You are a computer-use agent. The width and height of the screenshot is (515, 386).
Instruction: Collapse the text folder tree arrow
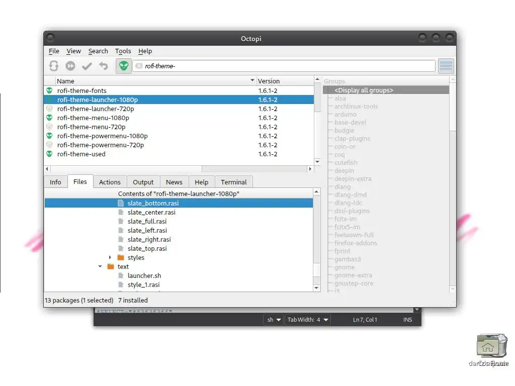click(100, 266)
